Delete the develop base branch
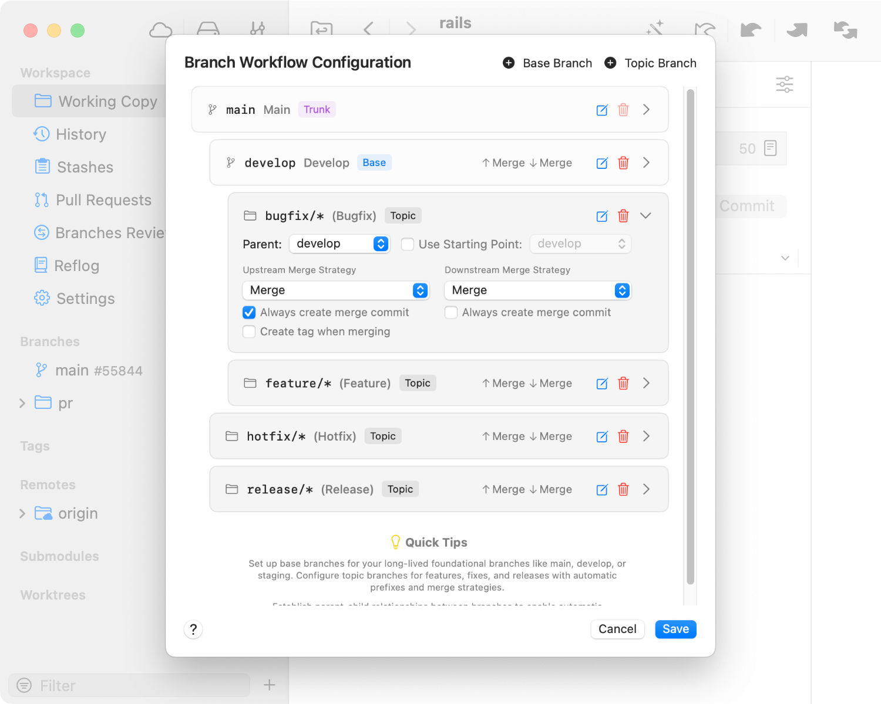 pyautogui.click(x=623, y=163)
